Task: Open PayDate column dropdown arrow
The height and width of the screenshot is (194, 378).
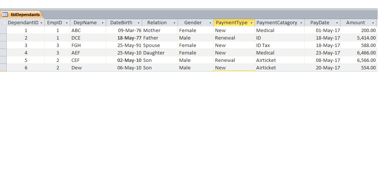Action: coord(337,23)
